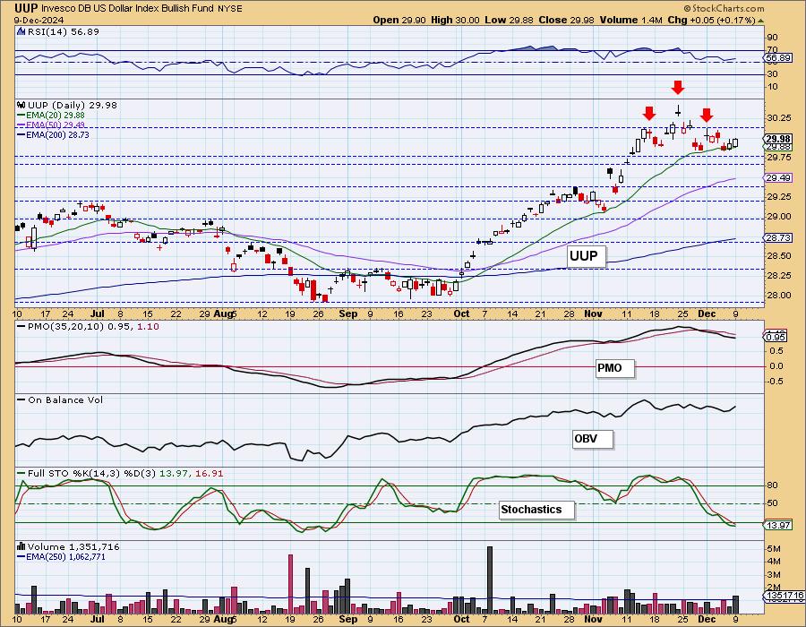This screenshot has width=806, height=627.
Task: Click the 29.49 EMA price tag on right axis
Action: pos(778,178)
